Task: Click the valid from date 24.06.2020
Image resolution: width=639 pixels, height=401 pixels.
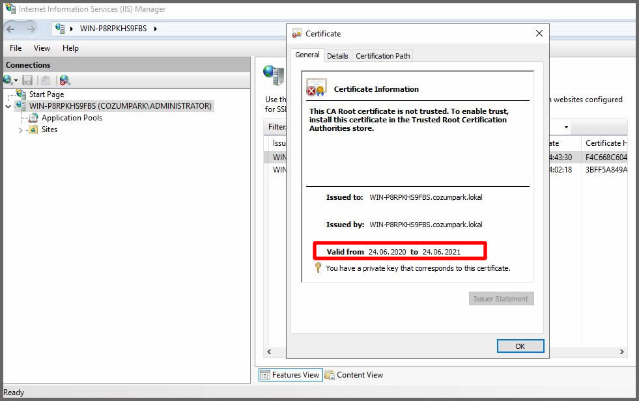Action: (x=387, y=252)
